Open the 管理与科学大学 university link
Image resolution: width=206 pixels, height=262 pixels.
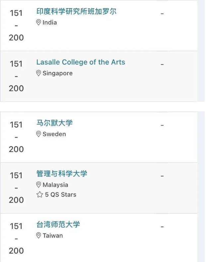point(62,174)
